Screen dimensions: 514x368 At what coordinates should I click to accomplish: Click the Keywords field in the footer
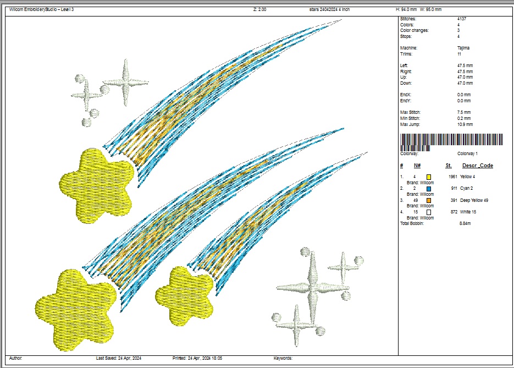coord(283,358)
